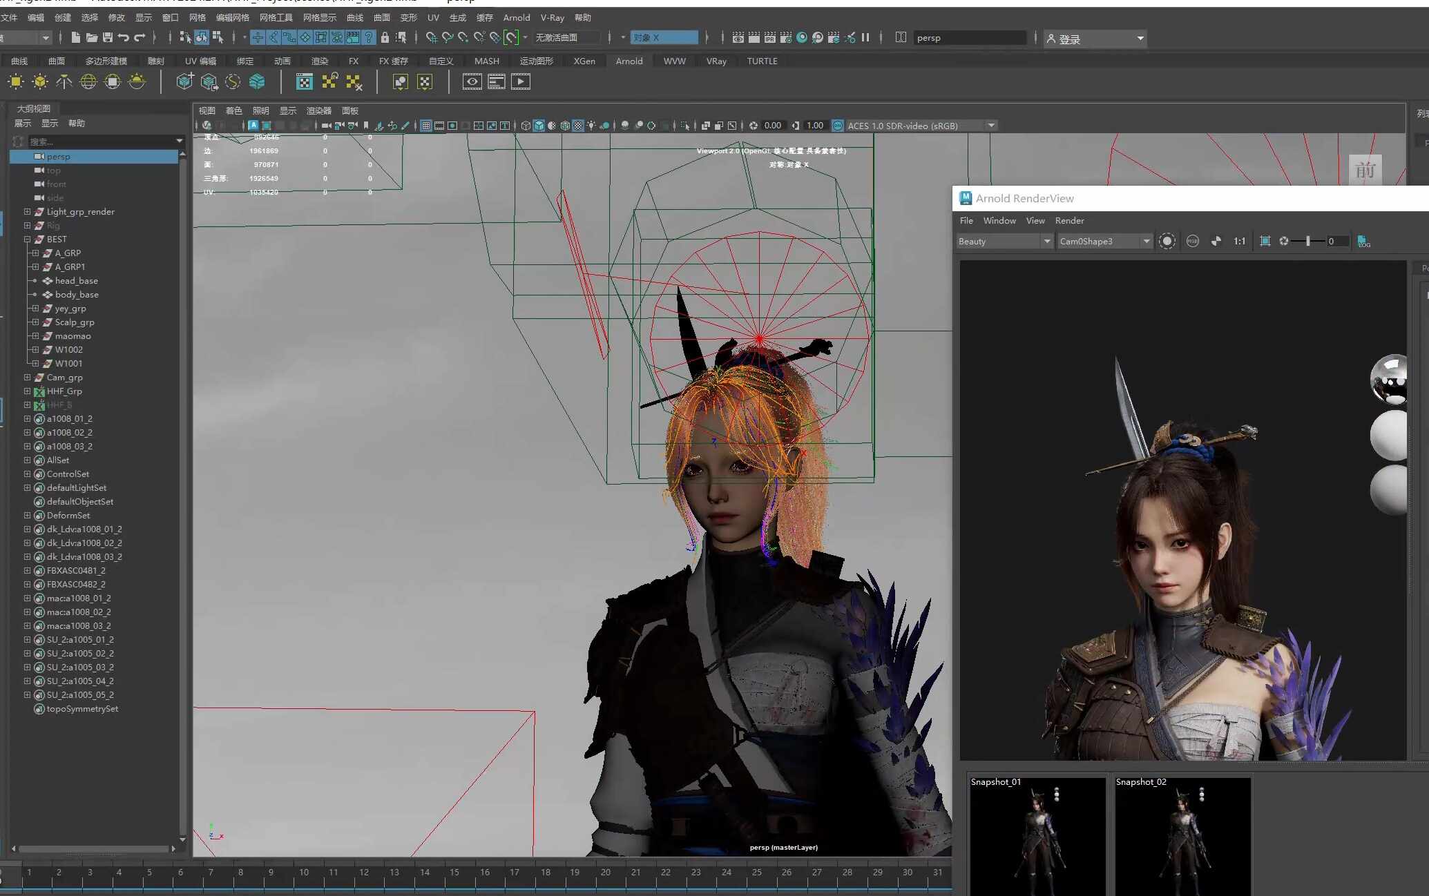1429x896 pixels.
Task: Click the Arnold skydome light shelf icon
Action: coord(88,82)
